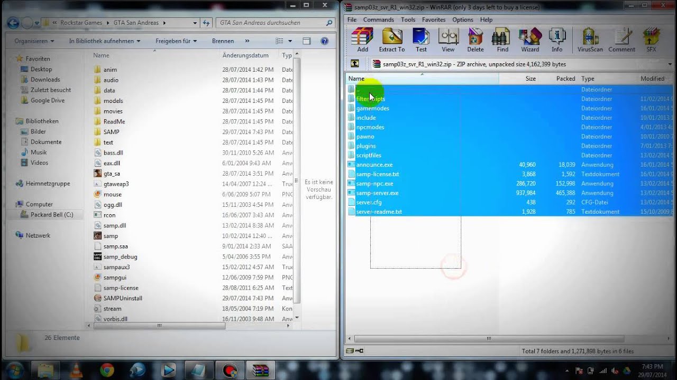Toggle the Explorer preview pane icon

(307, 41)
